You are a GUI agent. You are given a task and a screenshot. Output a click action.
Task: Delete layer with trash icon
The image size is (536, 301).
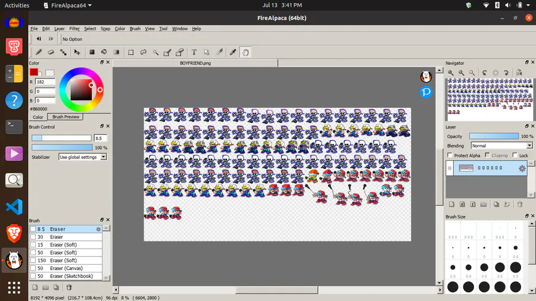pos(520,204)
